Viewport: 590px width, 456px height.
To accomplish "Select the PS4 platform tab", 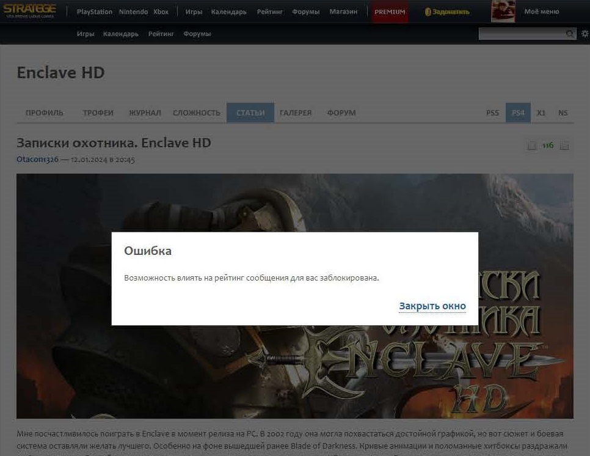I will (x=518, y=112).
